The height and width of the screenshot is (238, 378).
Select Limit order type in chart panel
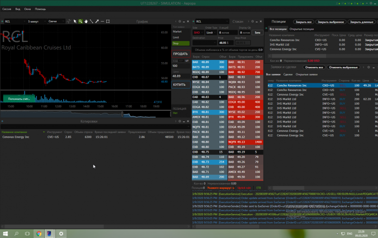click(181, 38)
